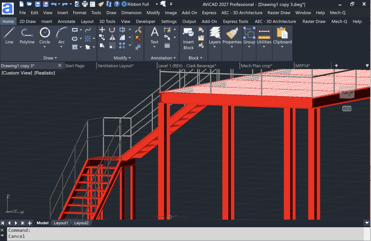371x241 pixels.
Task: Click the Print icon in quick toolbar
Action: click(x=85, y=4)
